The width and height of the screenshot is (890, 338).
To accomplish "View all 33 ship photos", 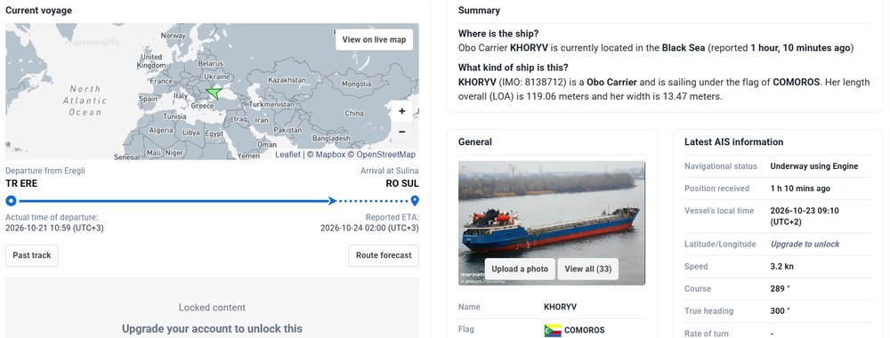I will (588, 269).
